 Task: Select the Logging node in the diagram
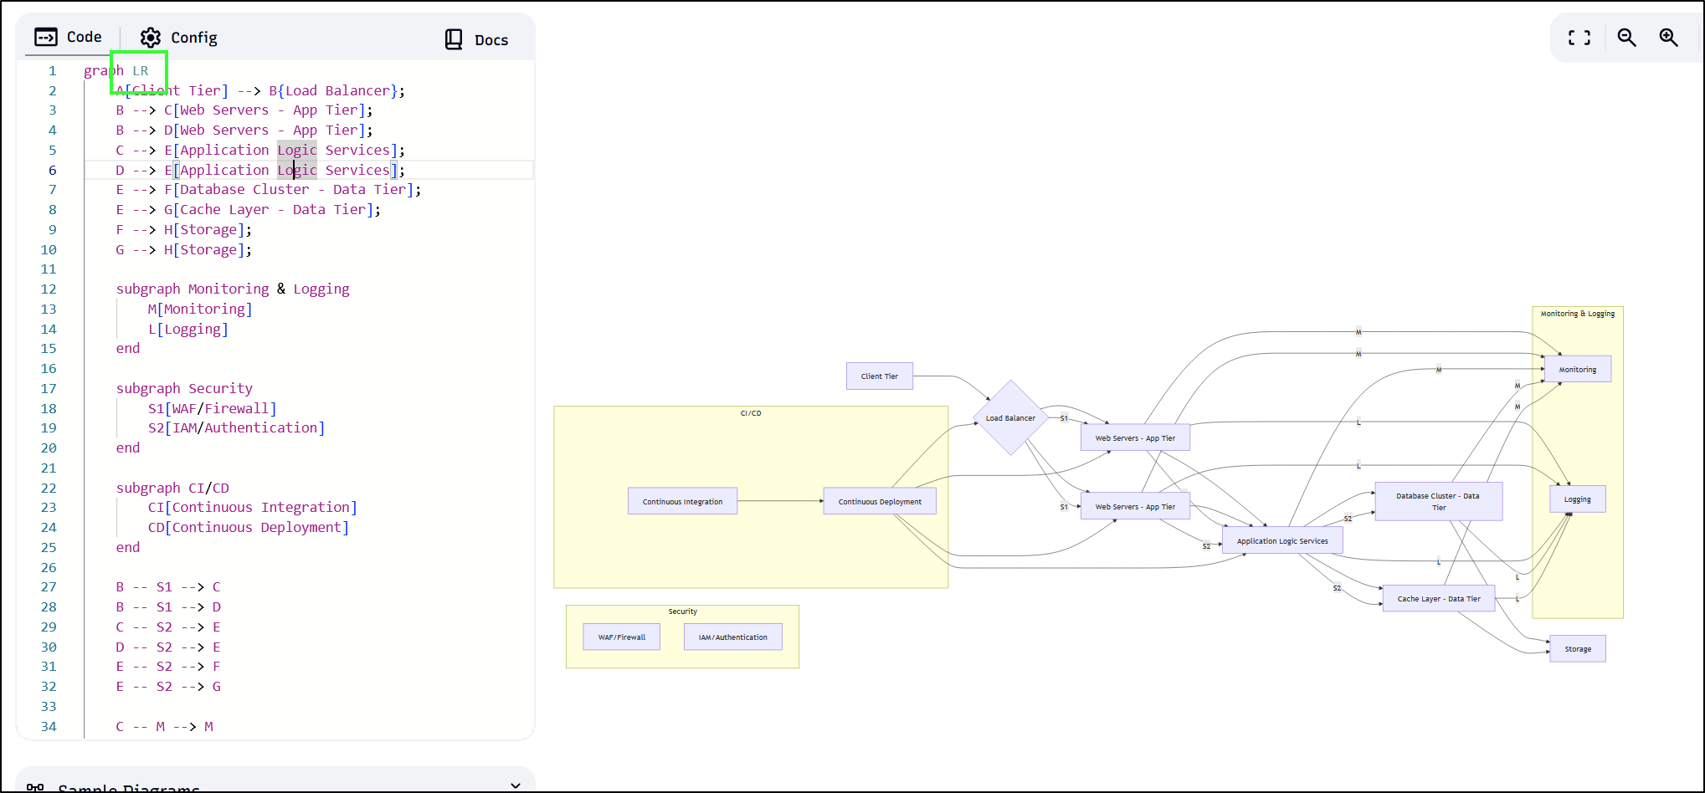(1577, 499)
